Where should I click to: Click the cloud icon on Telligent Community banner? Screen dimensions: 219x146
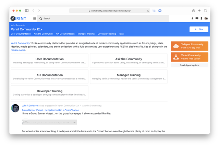pos(176,46)
